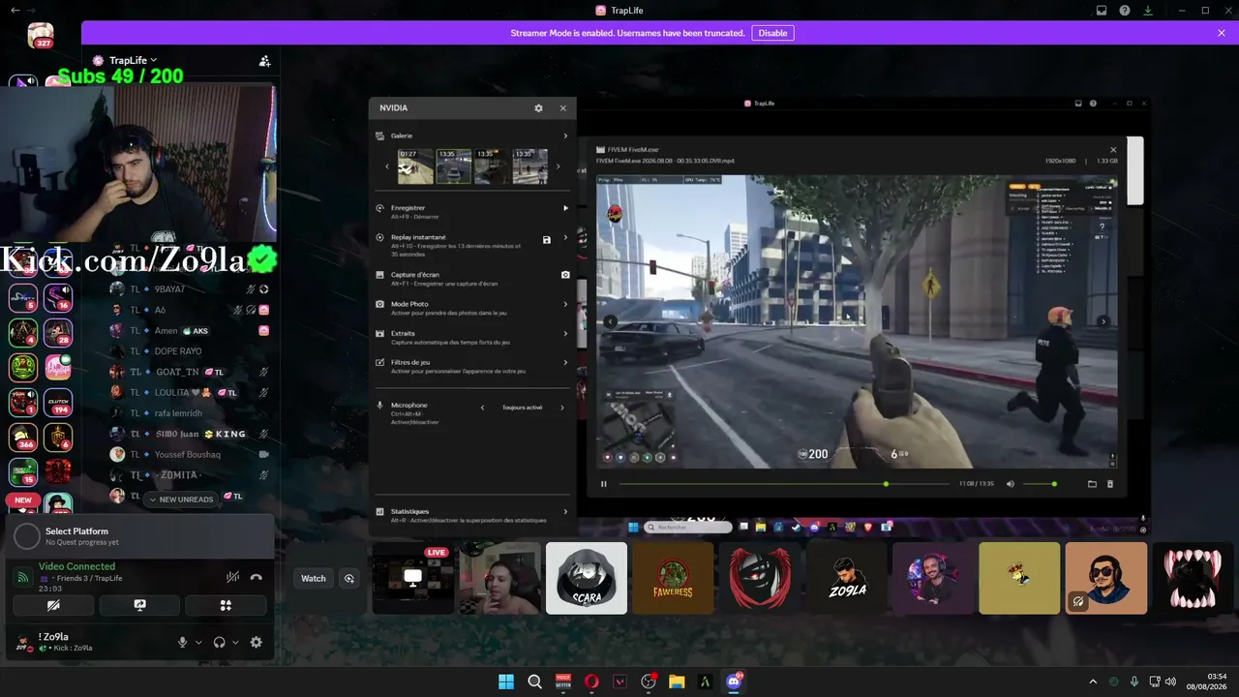The height and width of the screenshot is (697, 1239).
Task: Adjust the video player volume slider
Action: 1040,484
